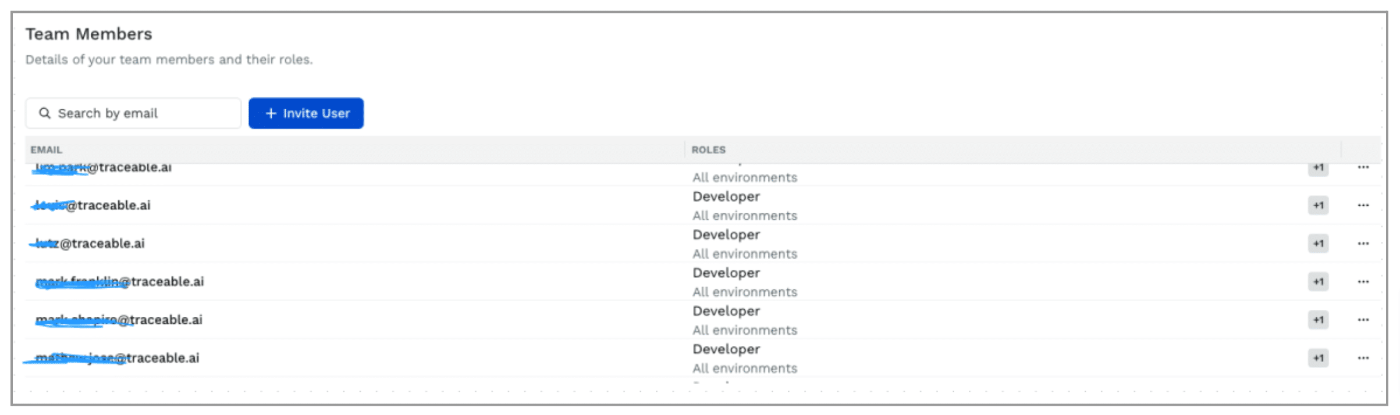Click three-dots icon in second Developer row
1400x415 pixels.
[1363, 244]
